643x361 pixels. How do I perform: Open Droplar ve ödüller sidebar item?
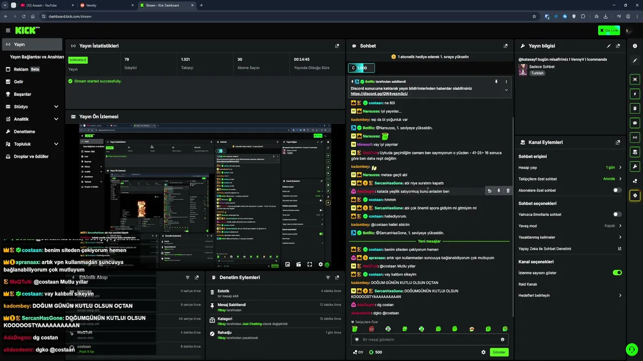coord(31,156)
